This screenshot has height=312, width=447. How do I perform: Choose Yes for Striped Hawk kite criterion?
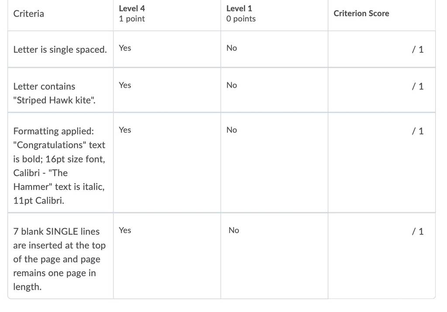pyautogui.click(x=167, y=90)
